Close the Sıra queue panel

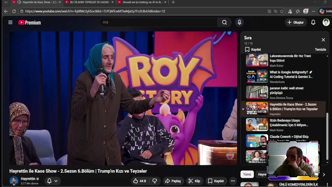[323, 40]
